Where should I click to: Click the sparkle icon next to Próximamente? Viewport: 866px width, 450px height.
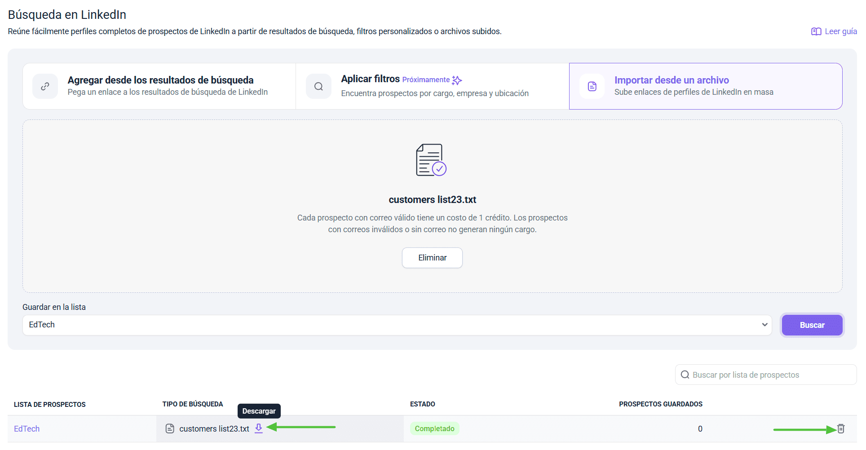[x=457, y=80]
